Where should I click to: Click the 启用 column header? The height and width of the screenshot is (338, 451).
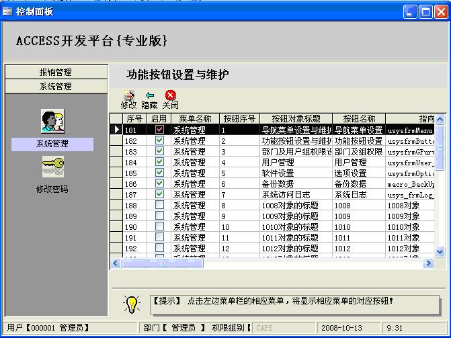click(x=159, y=118)
